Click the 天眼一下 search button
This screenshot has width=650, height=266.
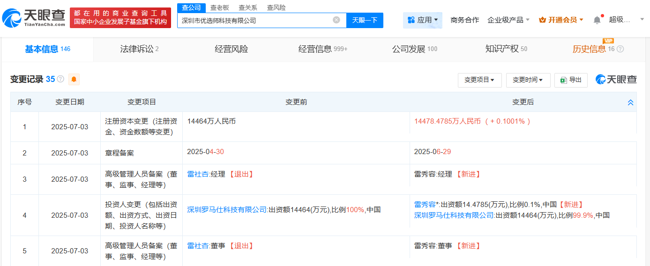coord(365,20)
